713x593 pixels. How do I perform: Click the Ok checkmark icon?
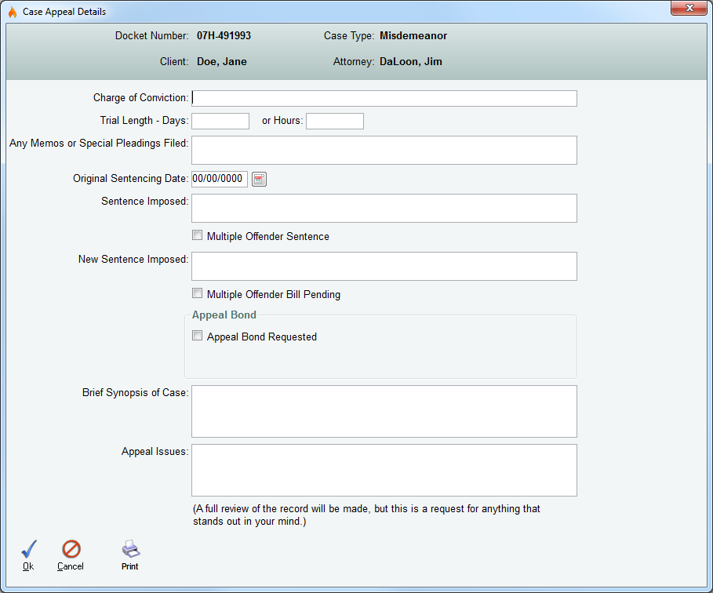[28, 549]
